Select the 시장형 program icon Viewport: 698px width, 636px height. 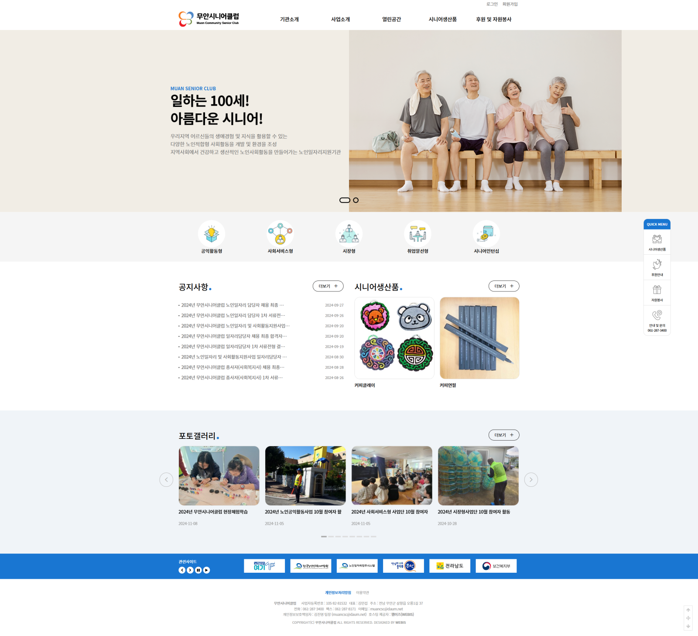349,234
